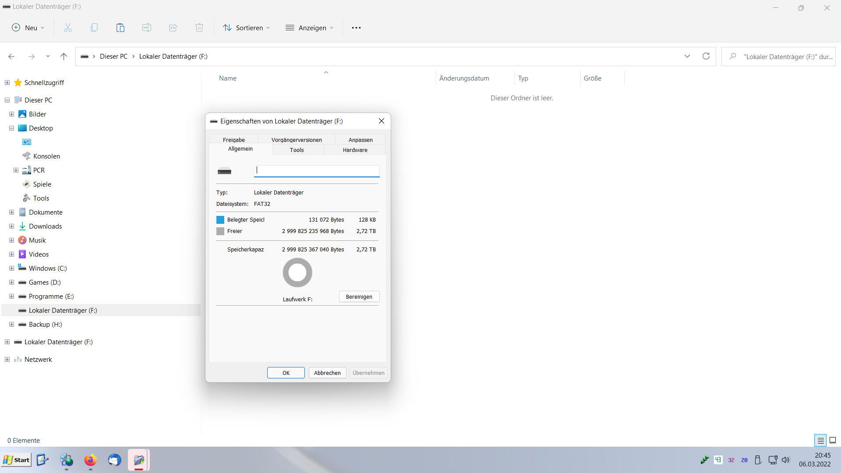Open recent locations dropdown chevron
Image resolution: width=841 pixels, height=473 pixels.
(48, 56)
